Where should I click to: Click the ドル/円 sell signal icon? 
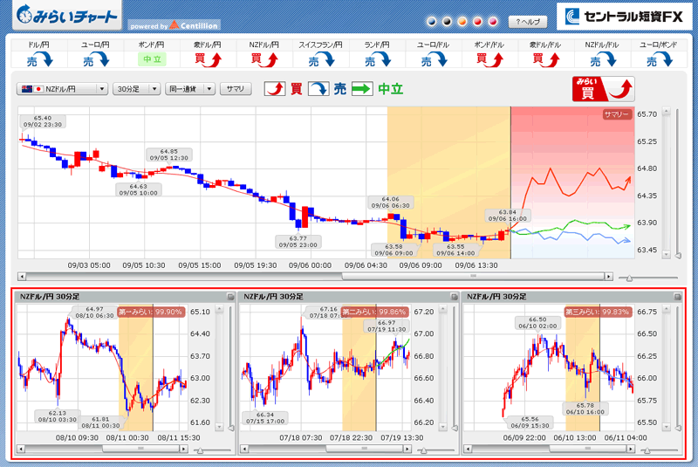38,59
